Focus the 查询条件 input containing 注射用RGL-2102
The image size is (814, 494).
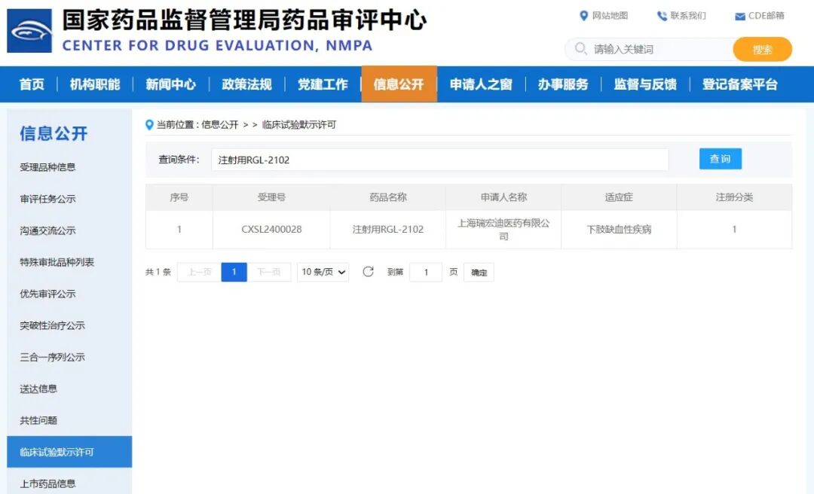coord(439,160)
